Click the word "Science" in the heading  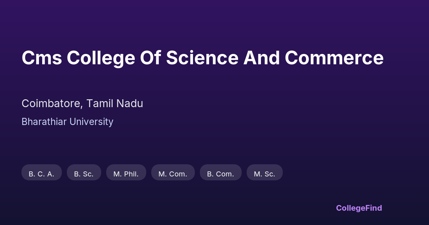(x=202, y=58)
